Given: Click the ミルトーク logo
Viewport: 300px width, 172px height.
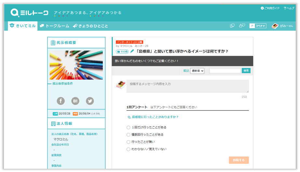Looking at the screenshot, I should pyautogui.click(x=30, y=13).
